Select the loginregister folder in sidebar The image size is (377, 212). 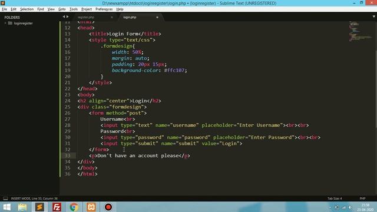tap(24, 24)
